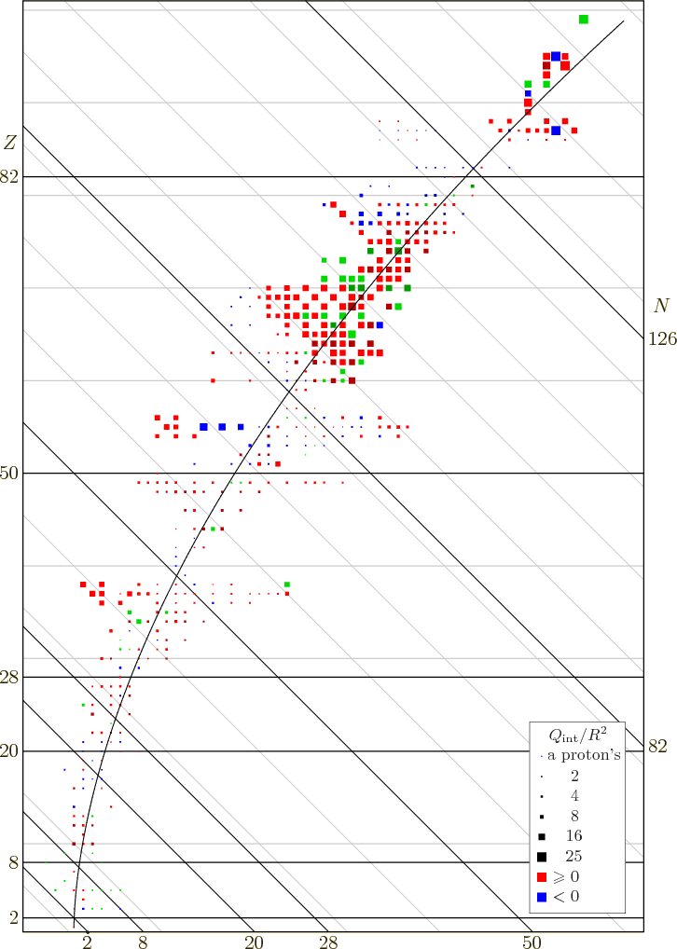The width and height of the screenshot is (677, 949).
Task: Click the 50 tick label on bottom axis
Action: (x=531, y=942)
